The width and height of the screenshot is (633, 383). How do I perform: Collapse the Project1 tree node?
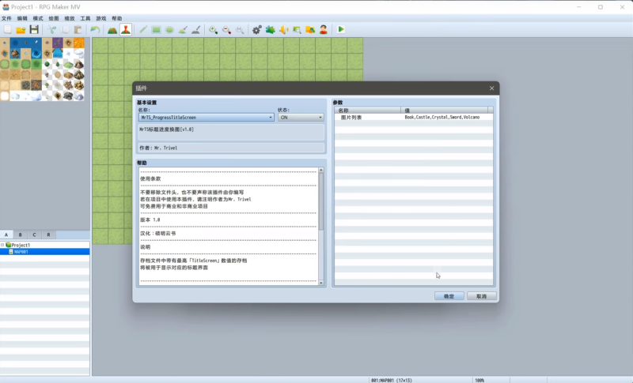pos(2,245)
